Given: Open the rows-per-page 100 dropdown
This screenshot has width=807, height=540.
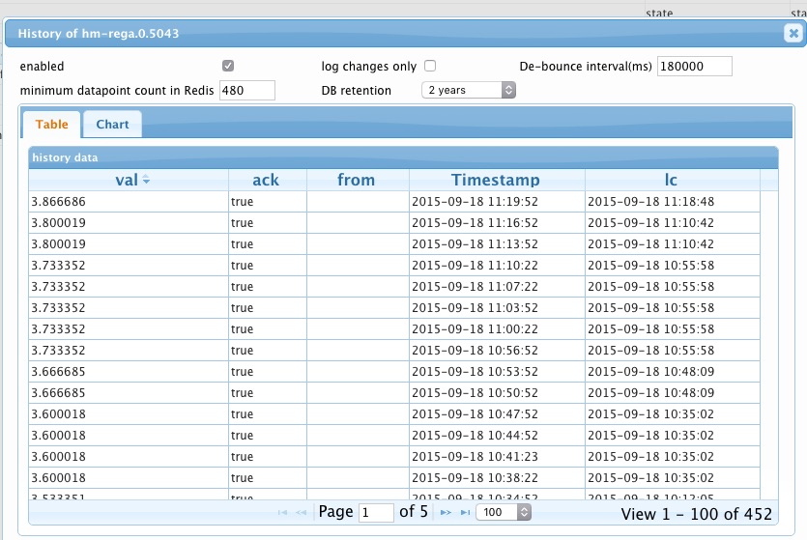Looking at the screenshot, I should click(x=504, y=512).
